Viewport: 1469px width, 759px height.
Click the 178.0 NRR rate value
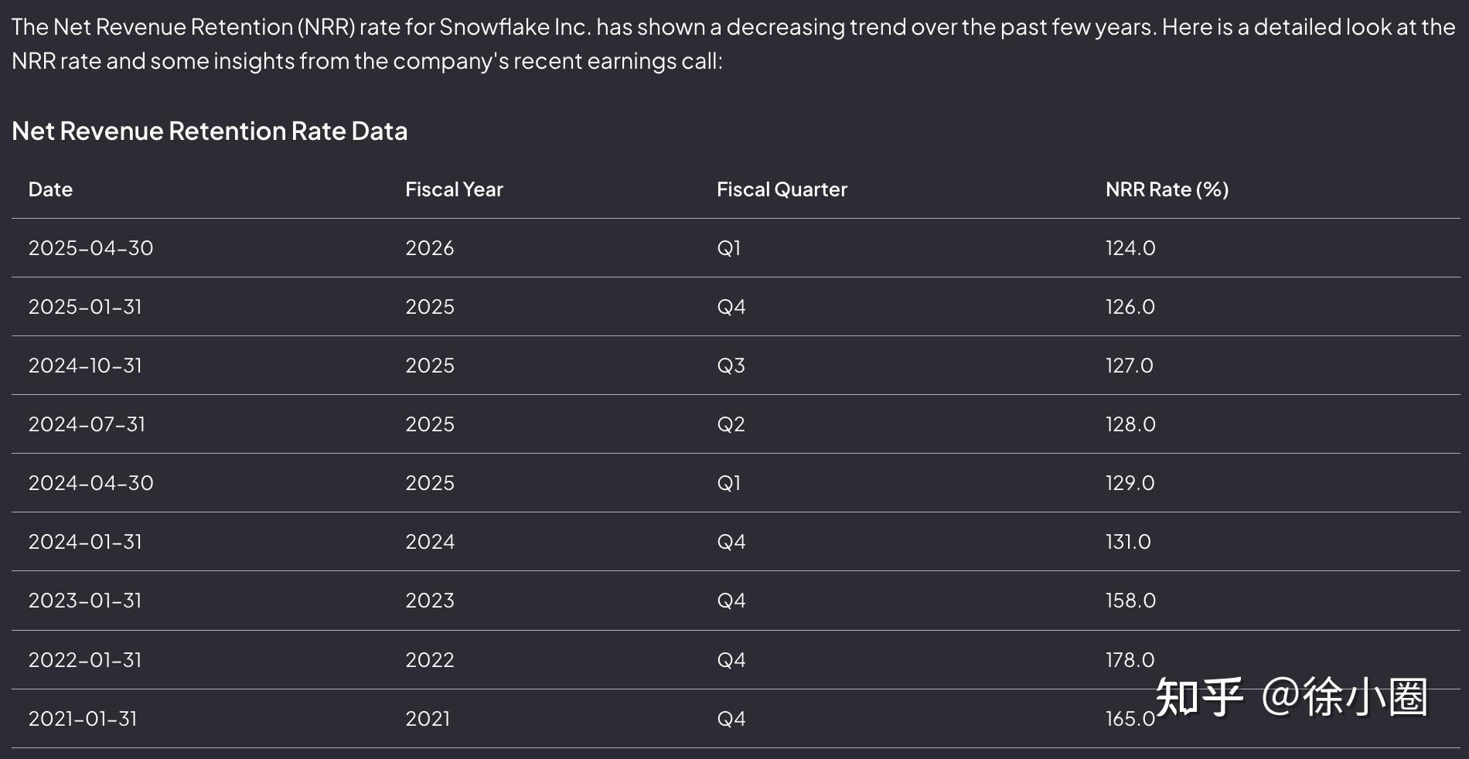1130,660
